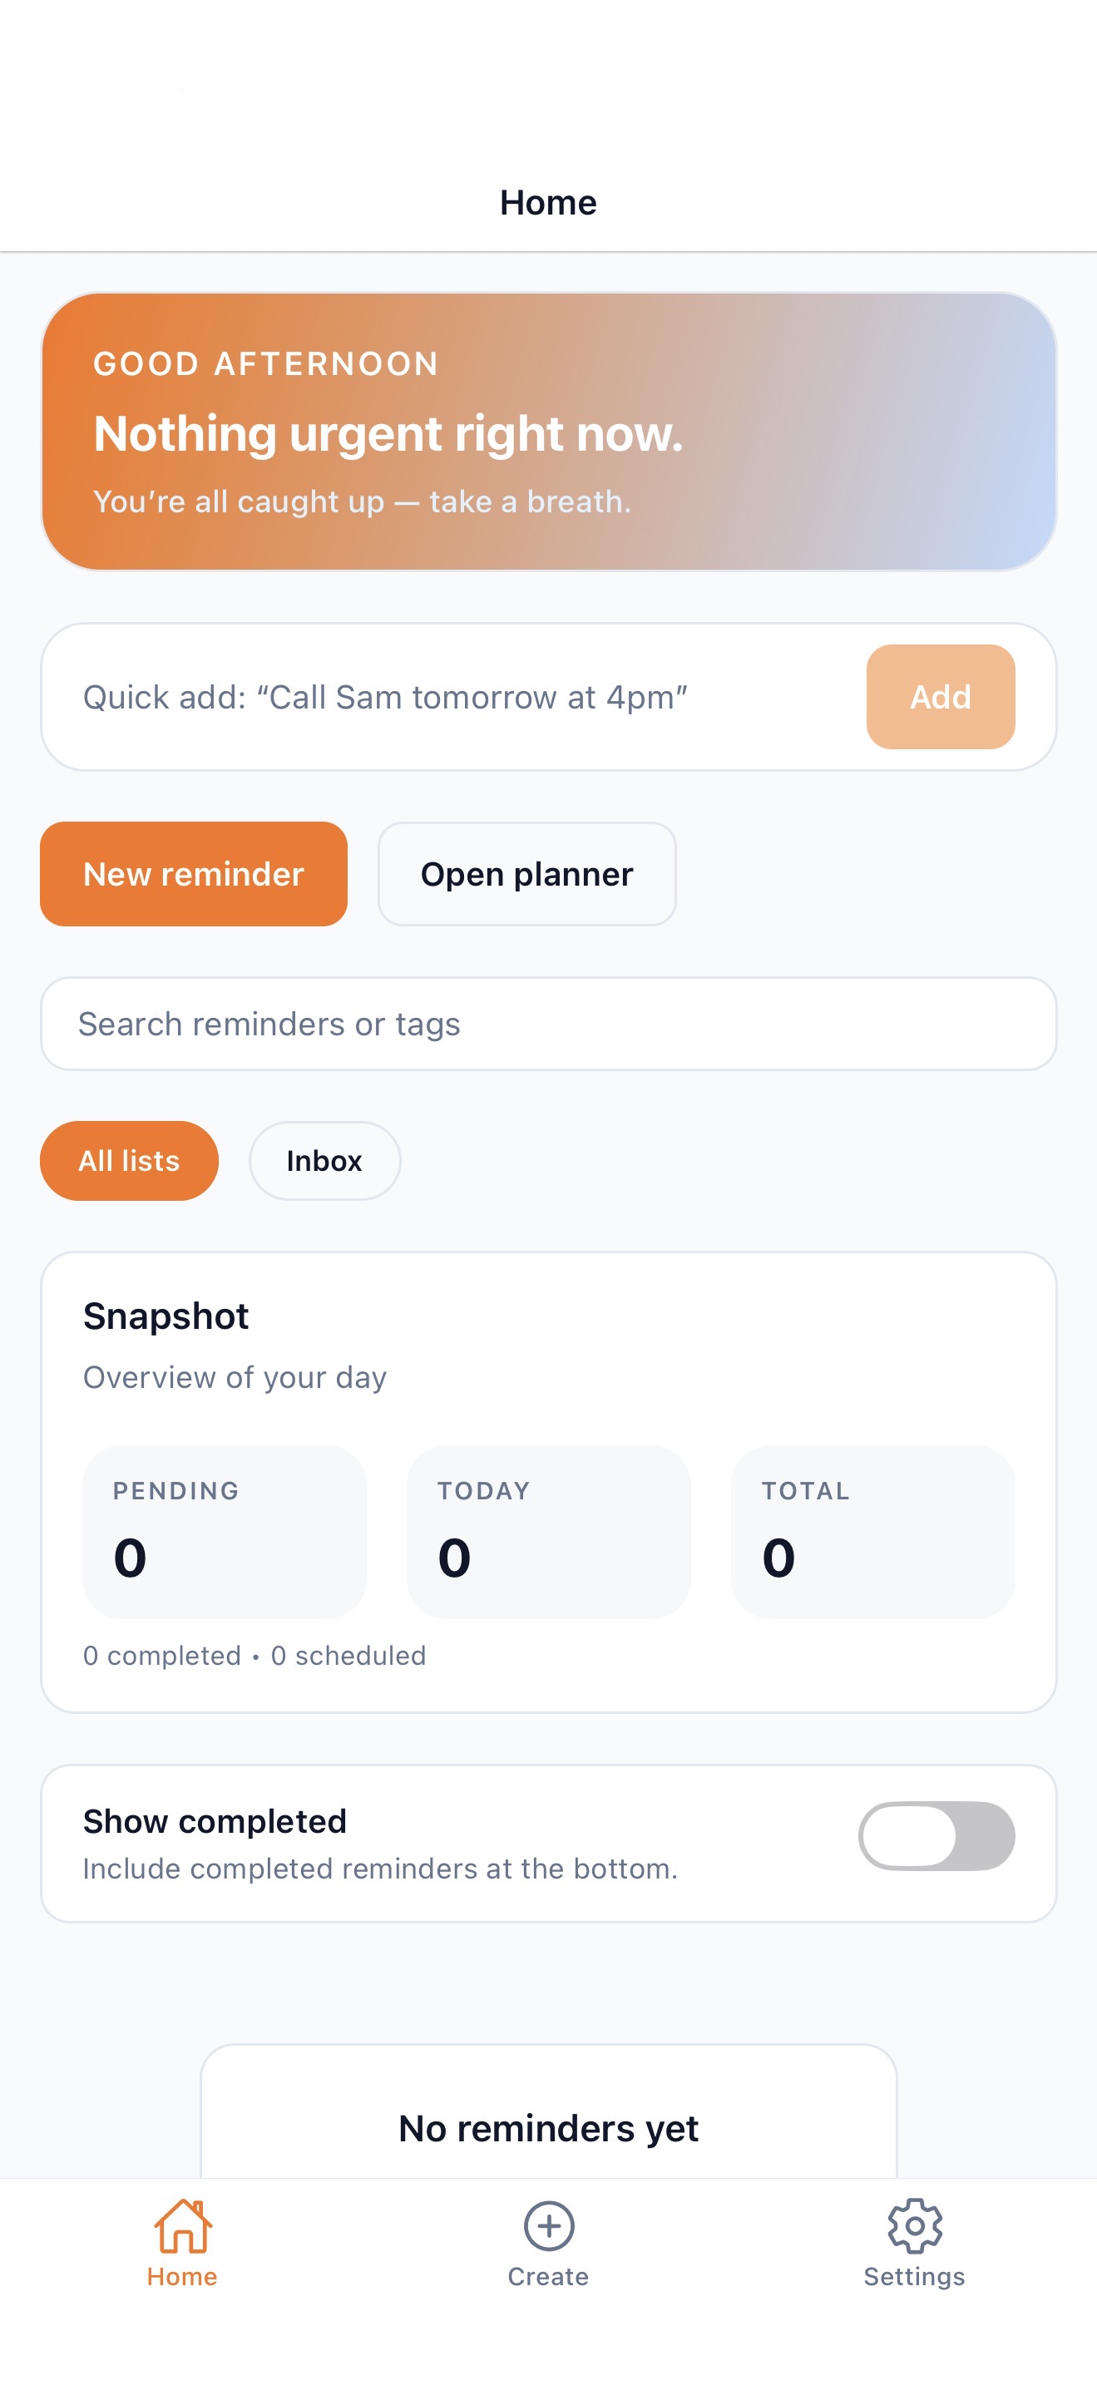1097x2385 pixels.
Task: Tap the Today count card
Action: (548, 1531)
